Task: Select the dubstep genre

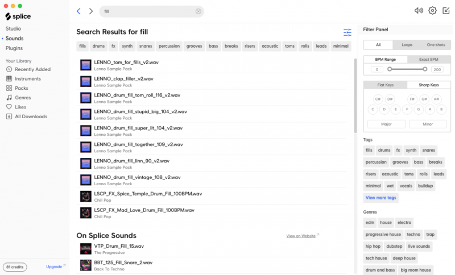Action: click(394, 247)
